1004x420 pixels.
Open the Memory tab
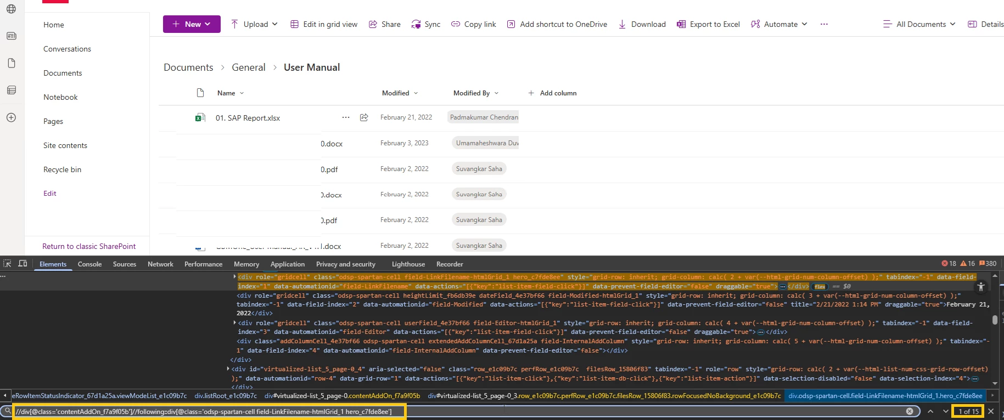tap(246, 264)
